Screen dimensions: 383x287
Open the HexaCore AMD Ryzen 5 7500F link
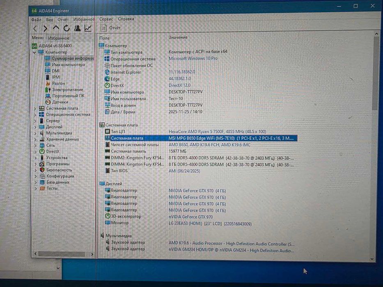217,132
